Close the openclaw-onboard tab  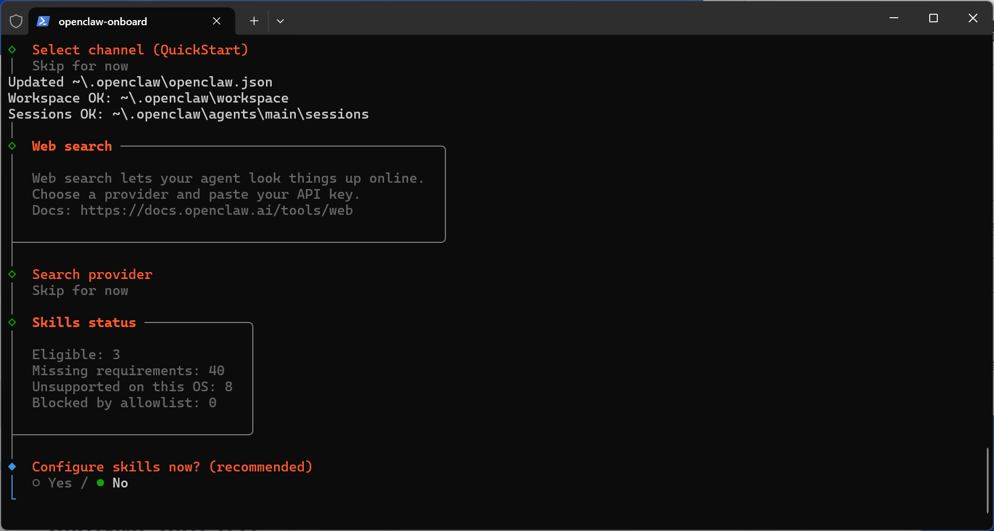click(217, 21)
